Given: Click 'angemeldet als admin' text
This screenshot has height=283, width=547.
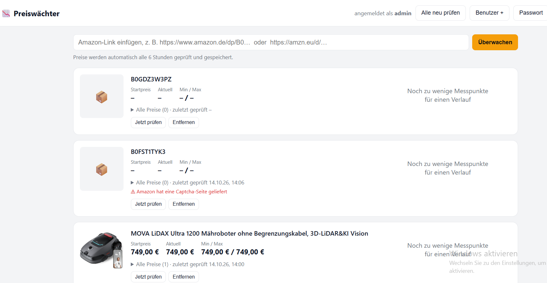Looking at the screenshot, I should 383,13.
